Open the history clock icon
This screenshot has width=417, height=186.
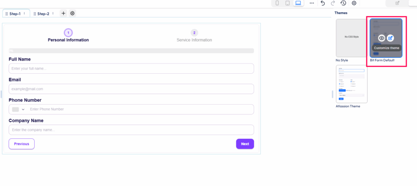click(343, 3)
